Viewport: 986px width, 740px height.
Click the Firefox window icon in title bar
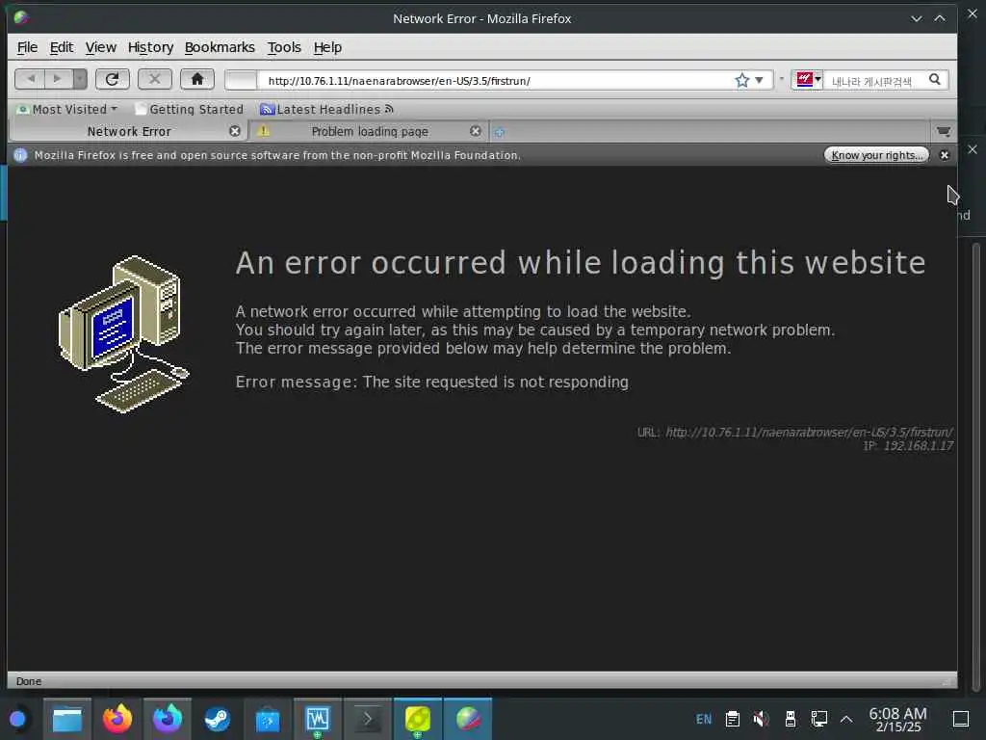point(21,17)
